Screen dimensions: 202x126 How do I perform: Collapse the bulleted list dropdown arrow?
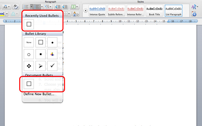[x=31, y=6]
